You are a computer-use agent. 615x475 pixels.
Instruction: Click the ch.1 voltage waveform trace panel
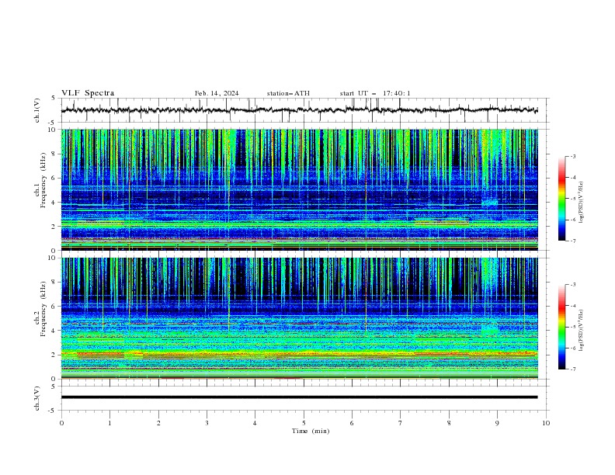[304, 110]
